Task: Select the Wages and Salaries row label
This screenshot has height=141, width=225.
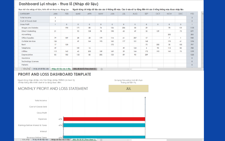Action: [30, 28]
